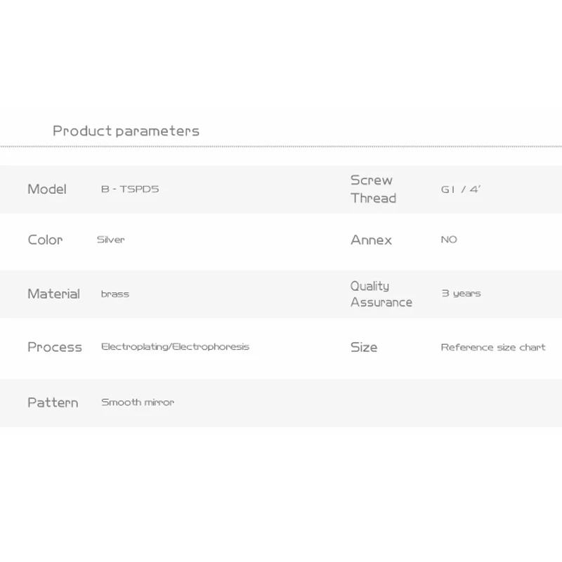The width and height of the screenshot is (562, 562).
Task: Select the Screw Thread label
Action: 373,189
